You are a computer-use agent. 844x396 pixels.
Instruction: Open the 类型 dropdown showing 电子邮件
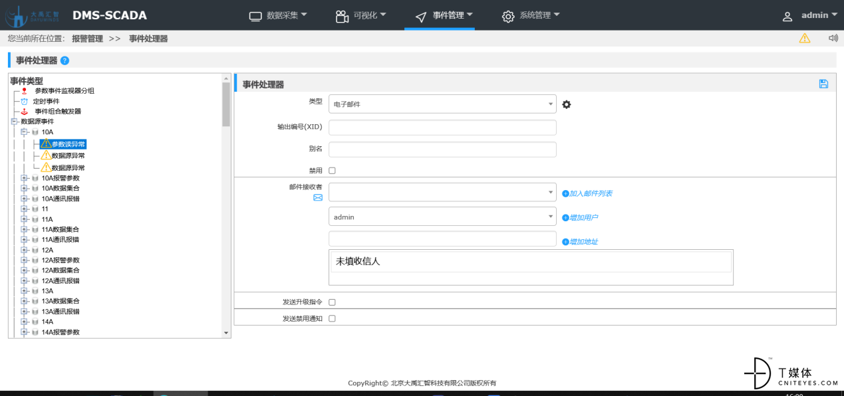tap(442, 104)
